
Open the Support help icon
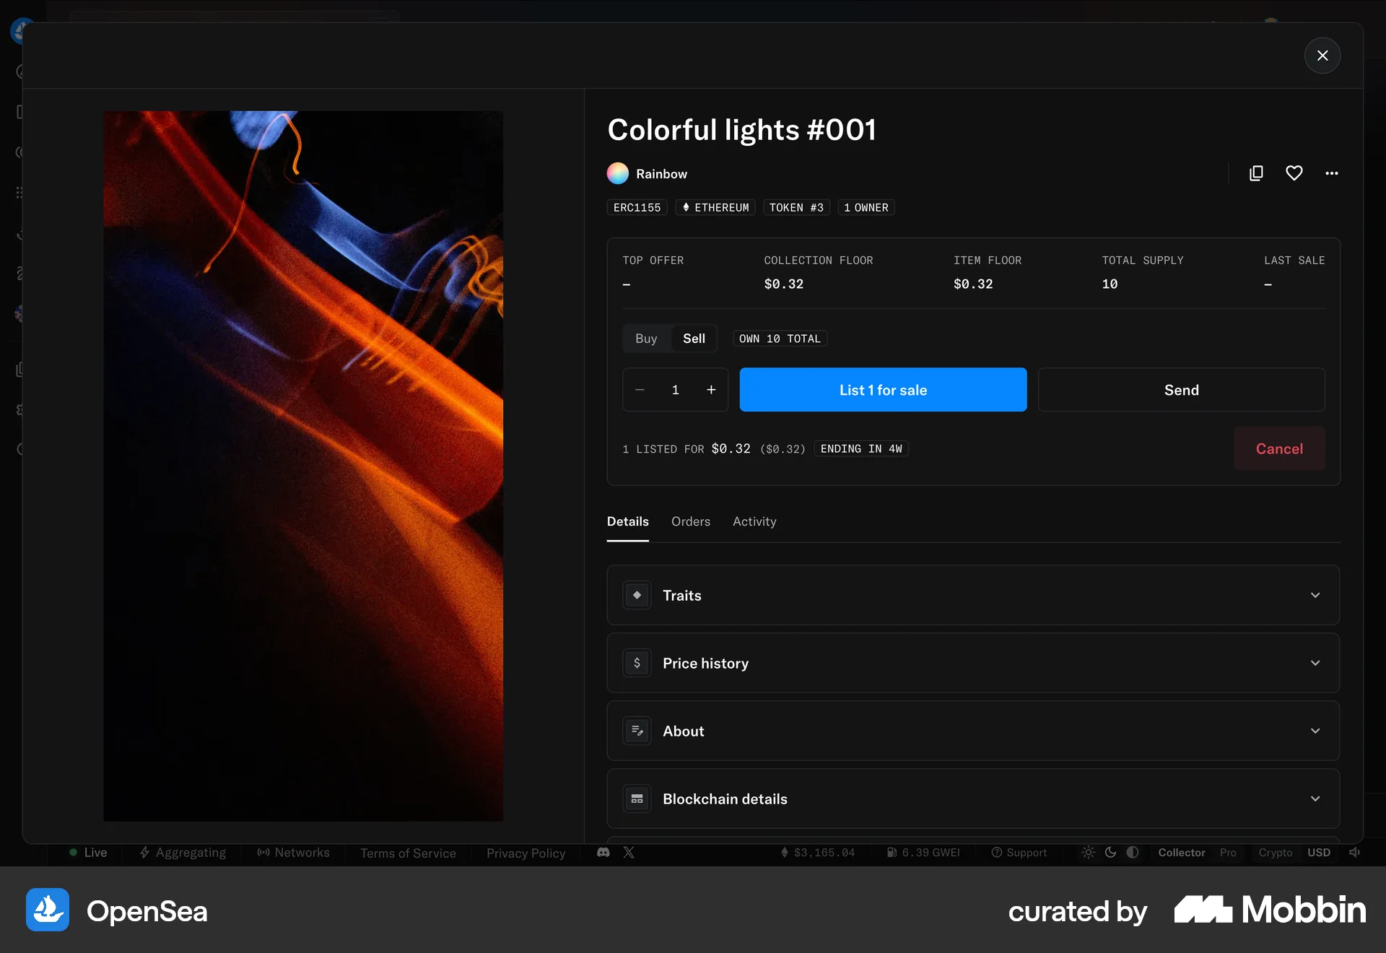point(998,853)
